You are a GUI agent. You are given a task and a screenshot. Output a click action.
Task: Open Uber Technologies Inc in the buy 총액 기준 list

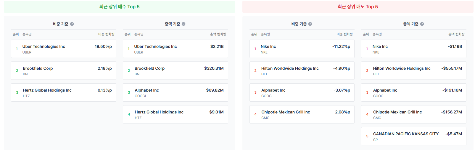coord(175,49)
